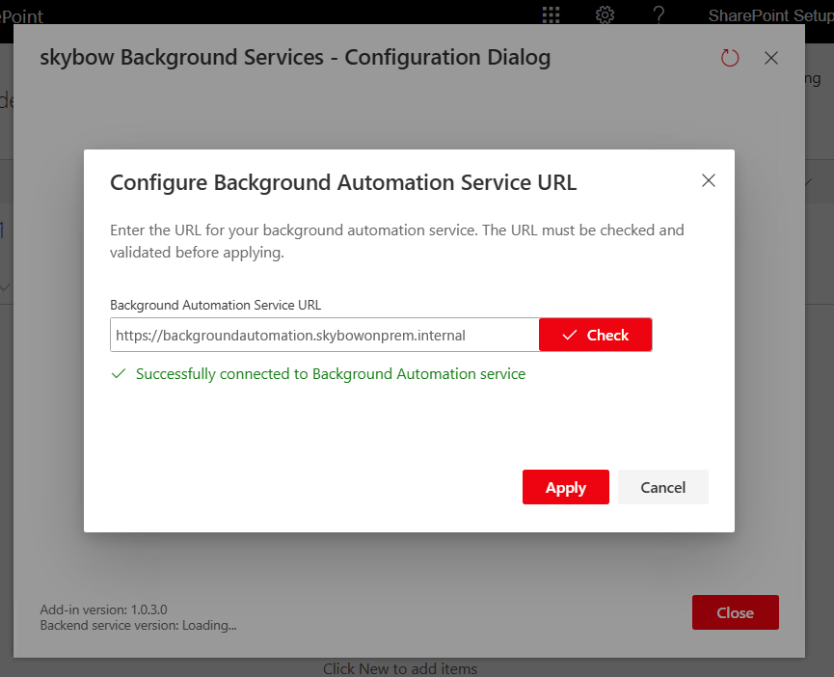
Task: Open the SharePoint settings gear
Action: tap(605, 14)
